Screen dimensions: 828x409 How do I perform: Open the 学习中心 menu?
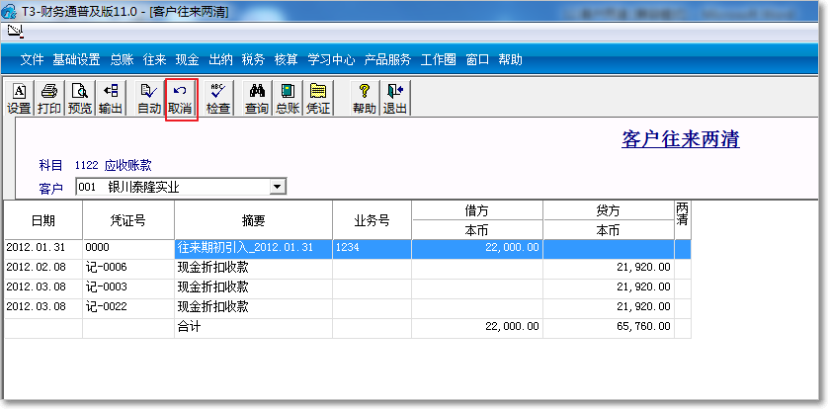tap(331, 59)
